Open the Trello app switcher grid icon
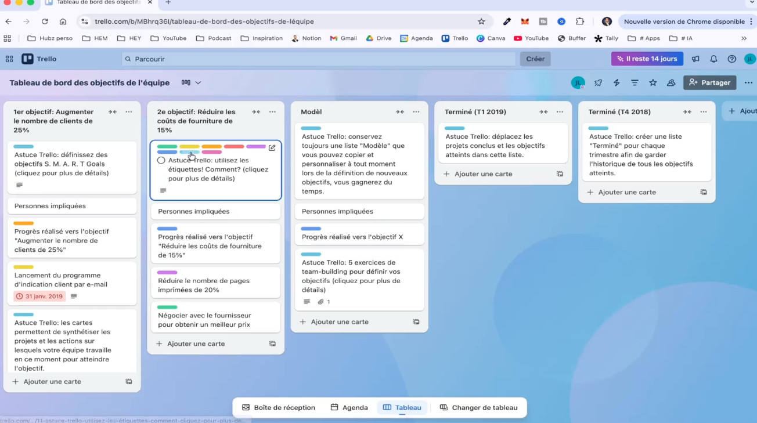 pos(9,59)
